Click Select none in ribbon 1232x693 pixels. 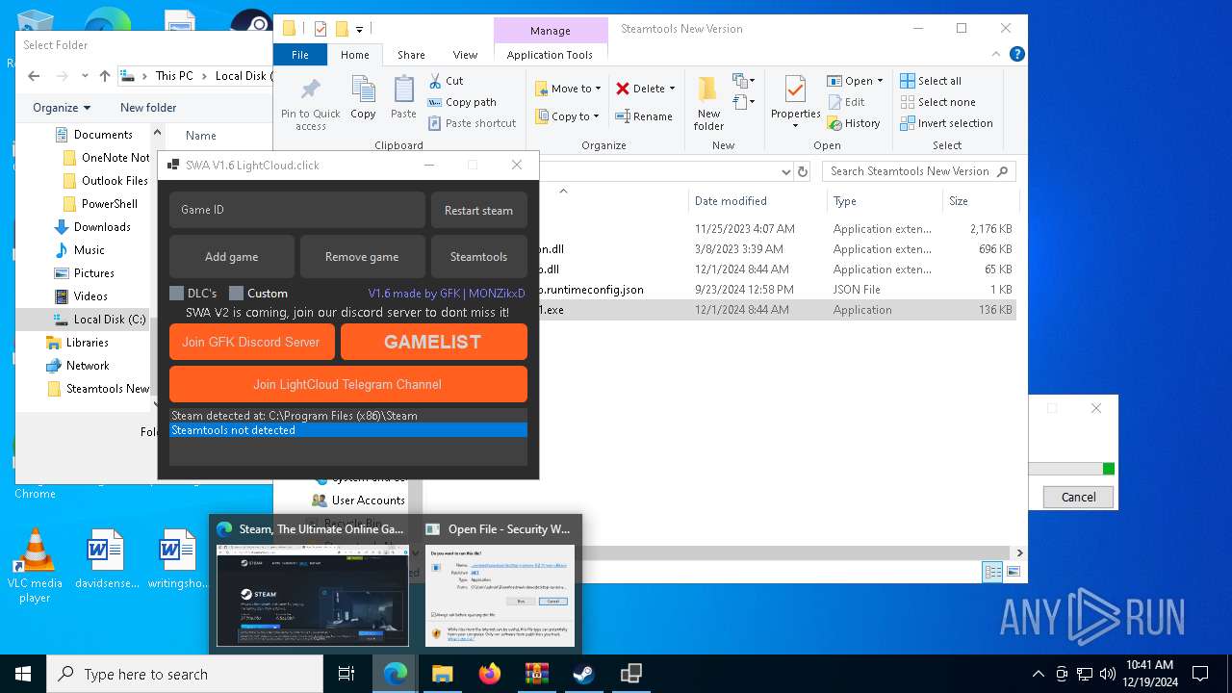[937, 102]
